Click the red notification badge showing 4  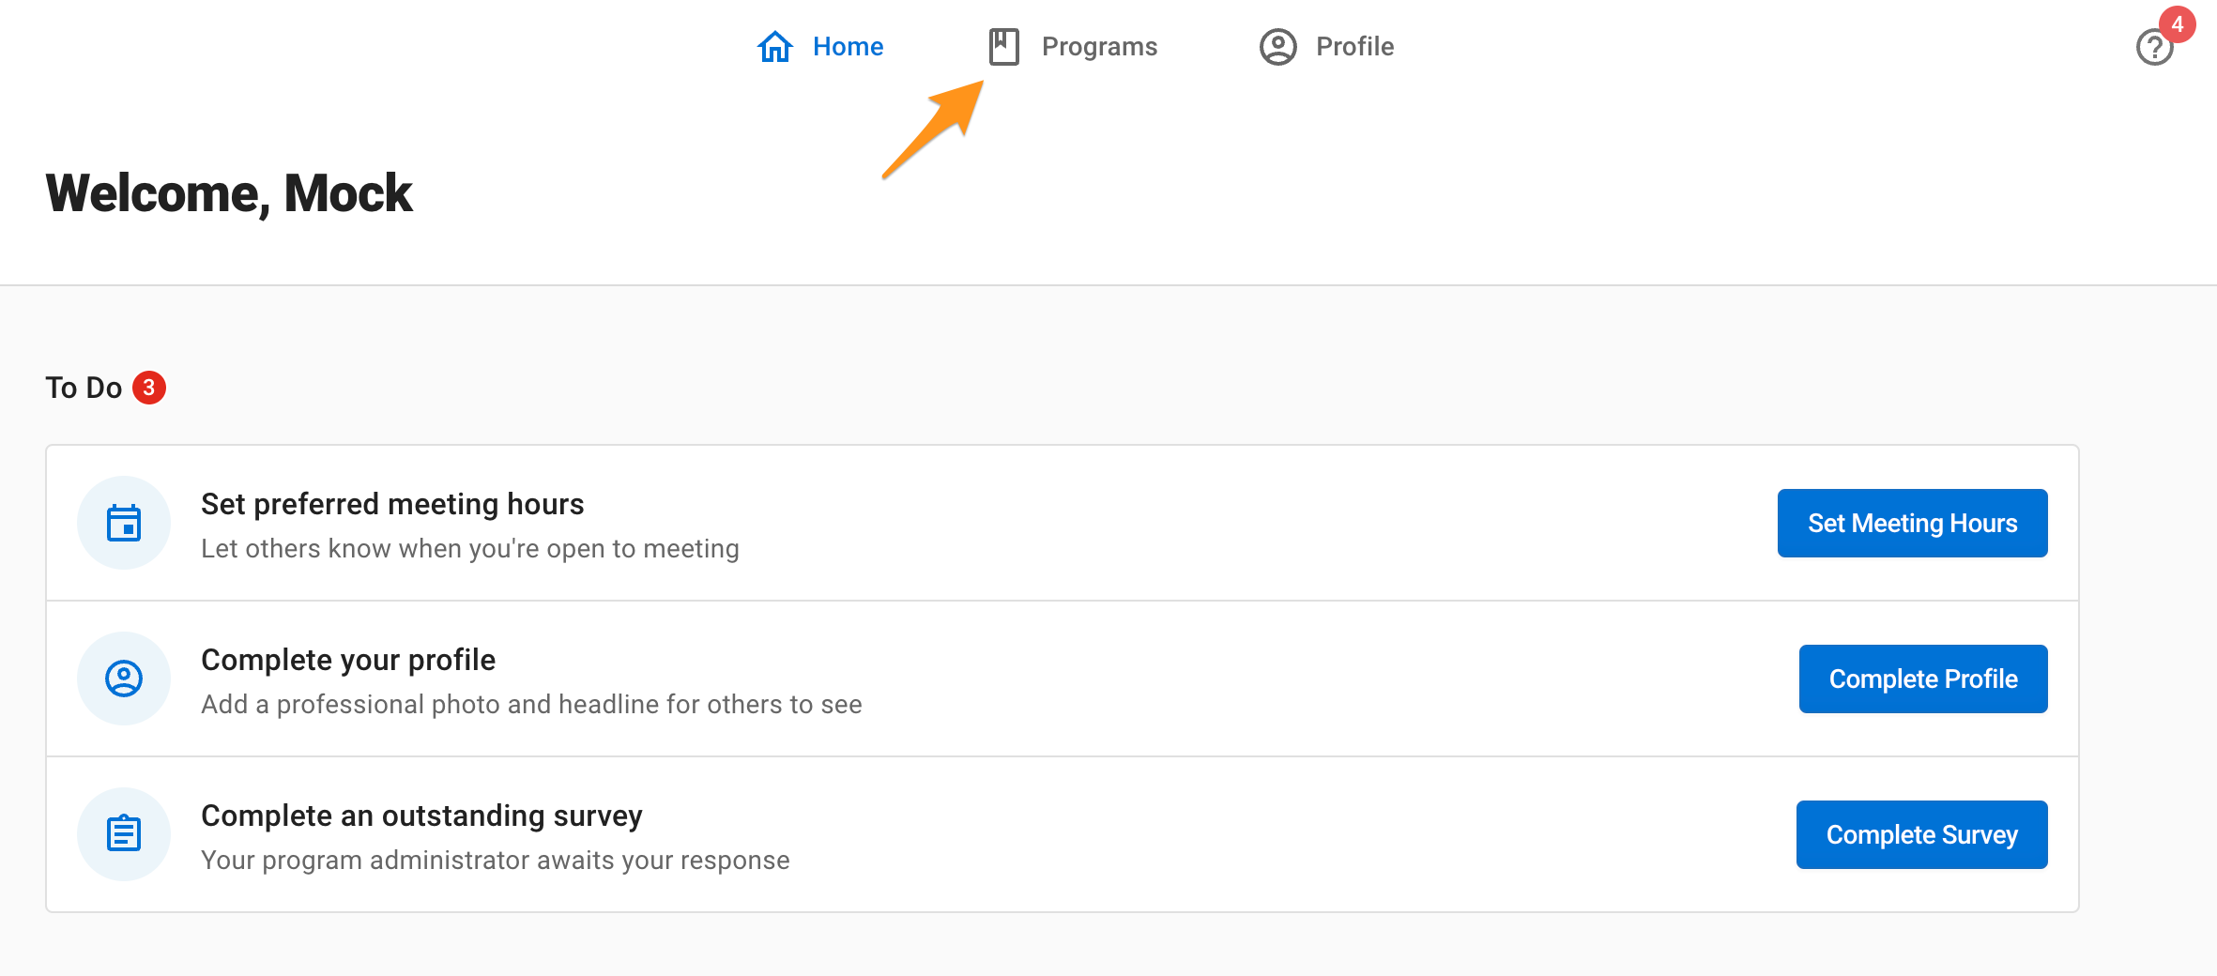pos(2177,24)
